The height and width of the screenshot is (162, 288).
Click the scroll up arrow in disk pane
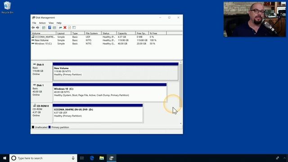point(181,63)
